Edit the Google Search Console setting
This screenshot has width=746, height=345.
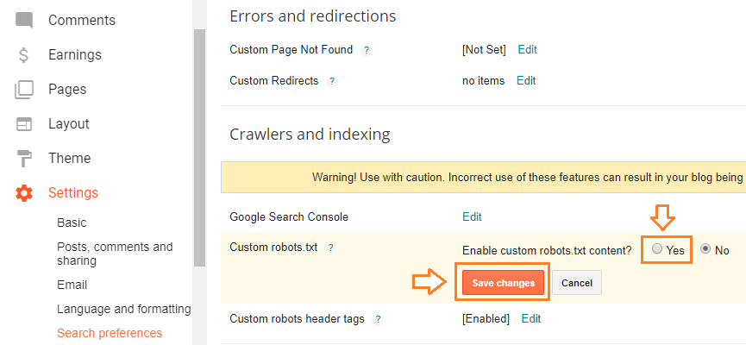click(x=472, y=217)
